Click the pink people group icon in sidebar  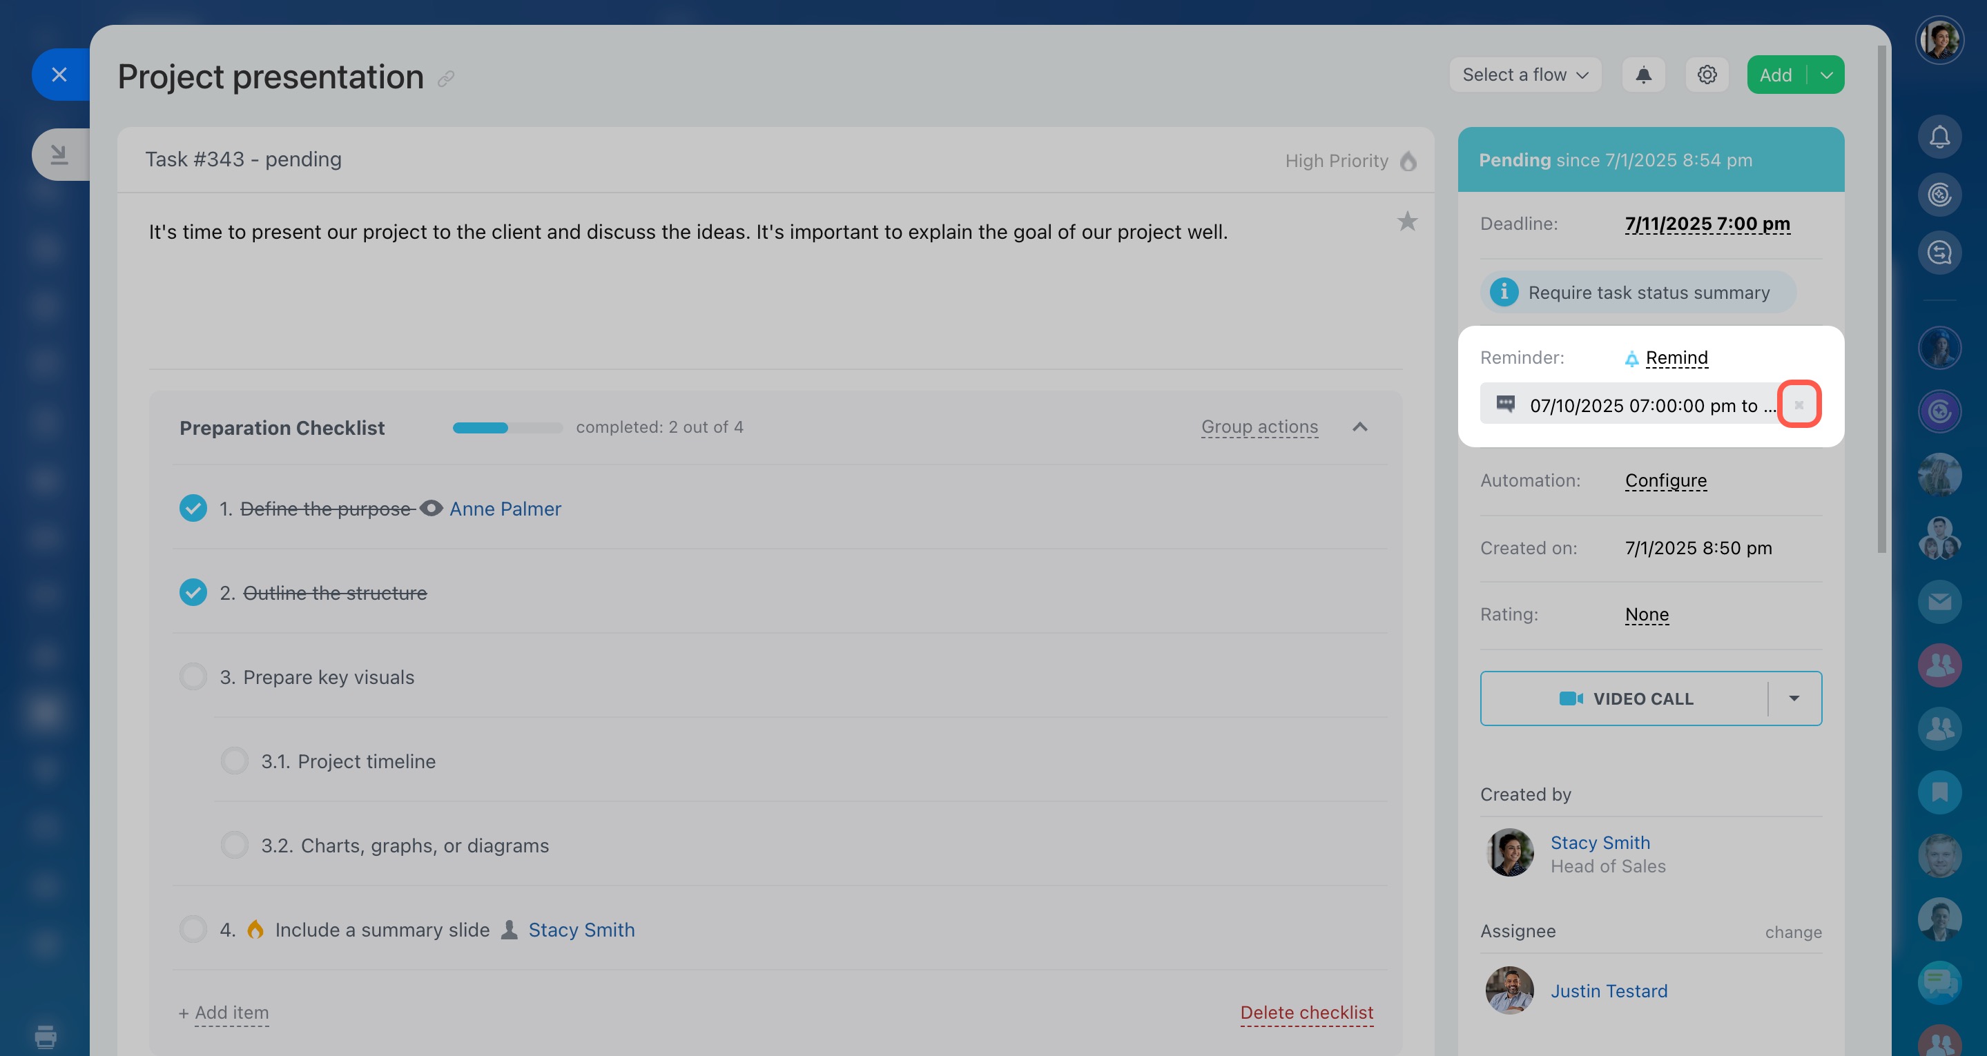(x=1939, y=665)
